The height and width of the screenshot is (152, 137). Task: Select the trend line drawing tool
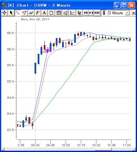(18, 13)
